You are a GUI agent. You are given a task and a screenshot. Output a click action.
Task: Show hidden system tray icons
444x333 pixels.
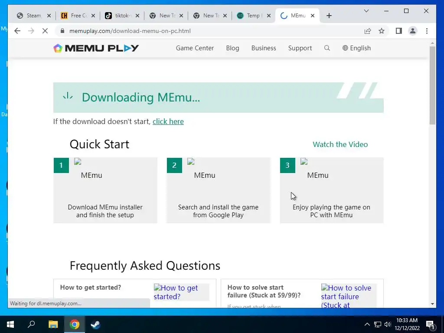click(x=367, y=324)
